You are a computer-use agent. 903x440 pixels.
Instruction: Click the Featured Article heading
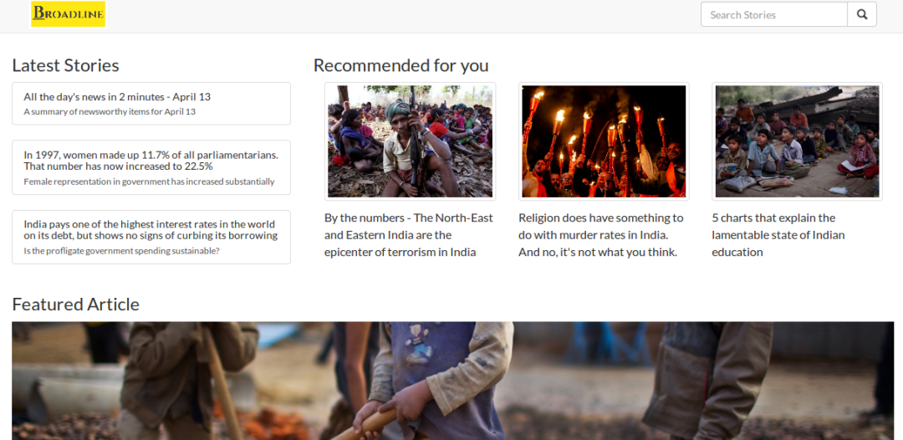click(75, 304)
